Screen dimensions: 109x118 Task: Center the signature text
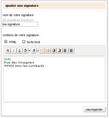[x=71, y=51]
